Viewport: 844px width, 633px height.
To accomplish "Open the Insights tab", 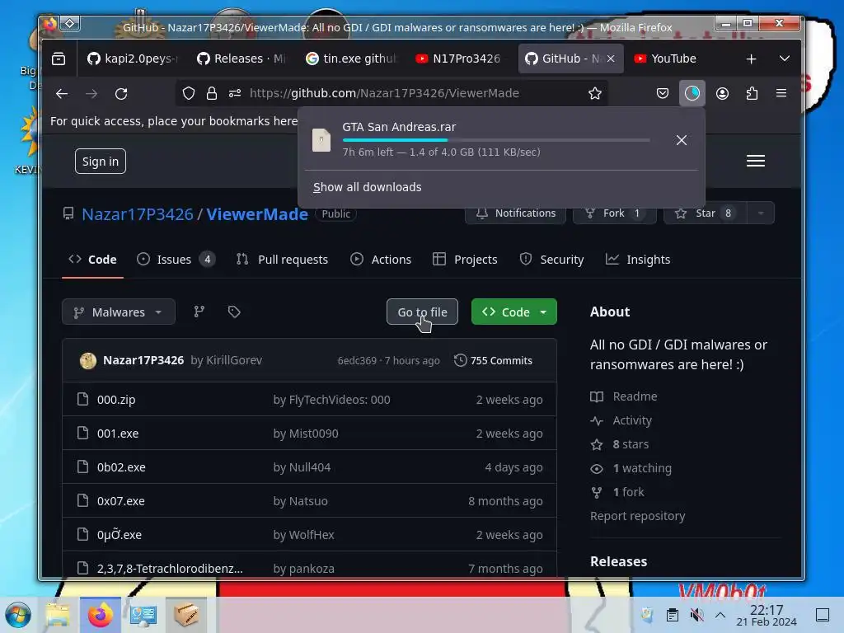I will click(638, 260).
